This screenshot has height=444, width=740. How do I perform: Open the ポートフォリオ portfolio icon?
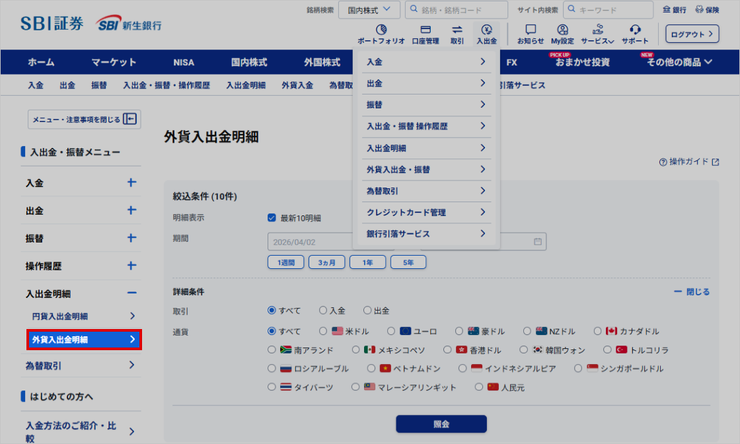coord(381,30)
